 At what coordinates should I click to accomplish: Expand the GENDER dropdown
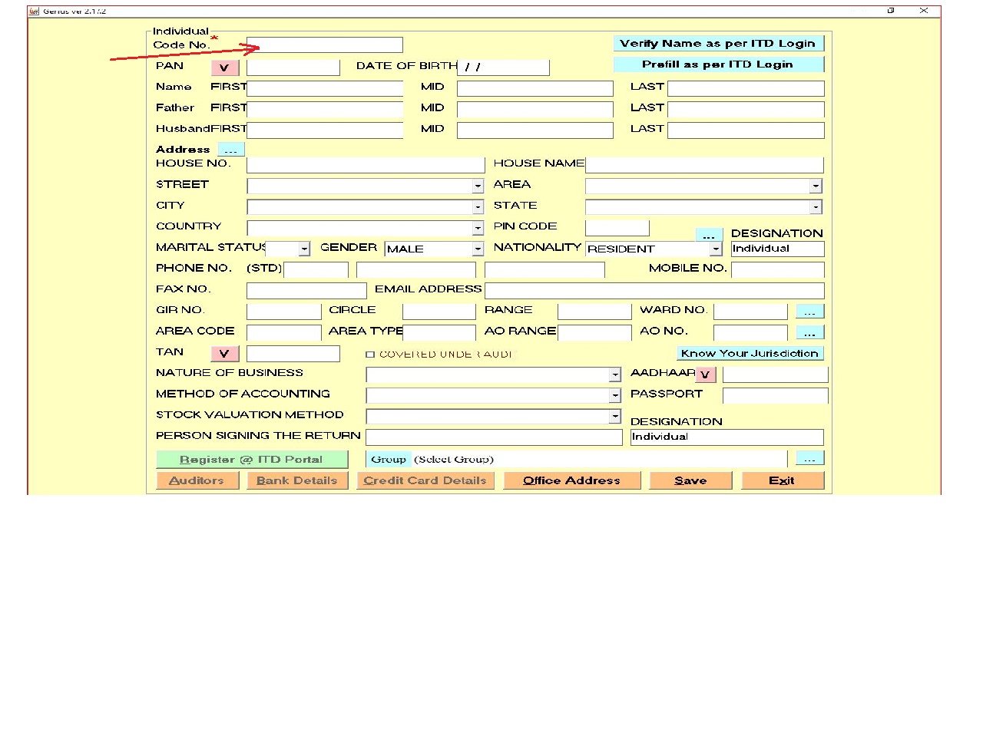(x=478, y=249)
